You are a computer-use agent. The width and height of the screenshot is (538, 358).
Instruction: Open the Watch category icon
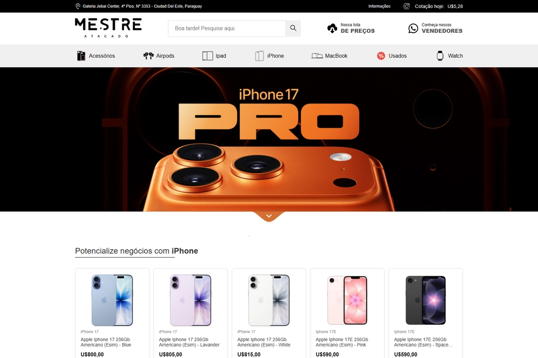point(440,56)
